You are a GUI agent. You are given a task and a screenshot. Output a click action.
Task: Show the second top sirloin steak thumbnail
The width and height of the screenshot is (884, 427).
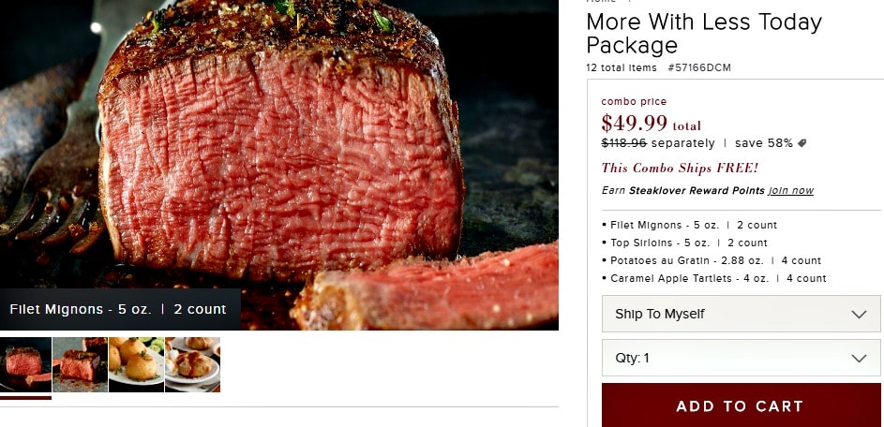click(x=80, y=364)
